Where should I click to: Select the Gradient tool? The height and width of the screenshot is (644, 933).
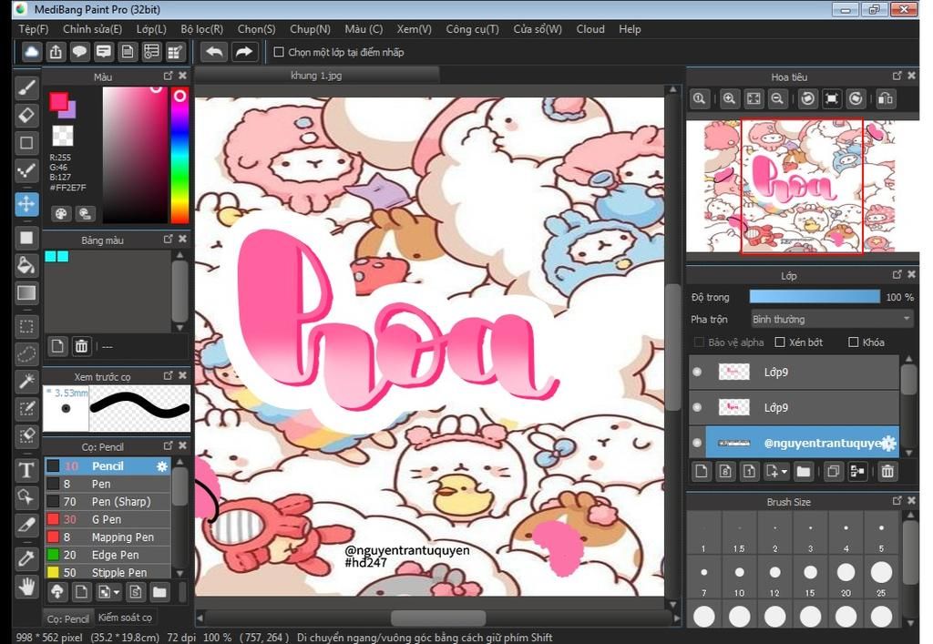pos(26,293)
